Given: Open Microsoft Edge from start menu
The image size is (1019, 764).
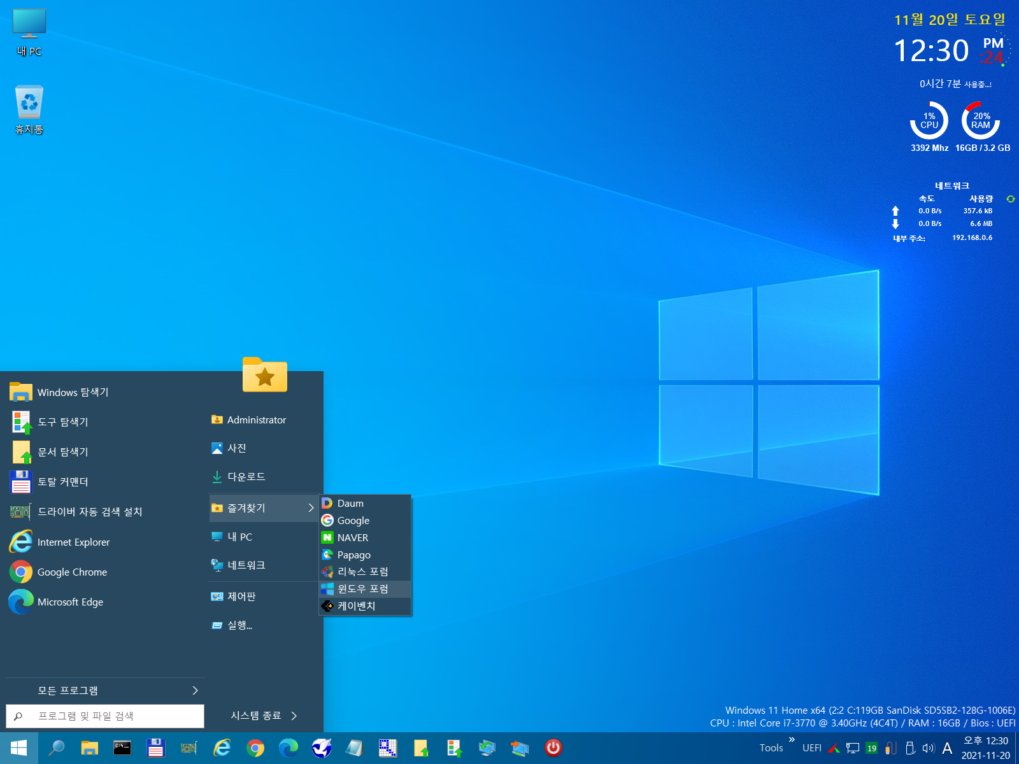Looking at the screenshot, I should point(105,602).
